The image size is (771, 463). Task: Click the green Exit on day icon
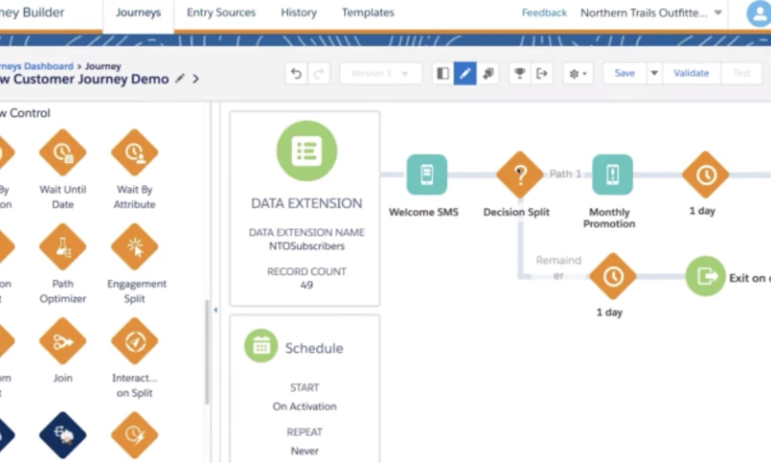click(705, 277)
